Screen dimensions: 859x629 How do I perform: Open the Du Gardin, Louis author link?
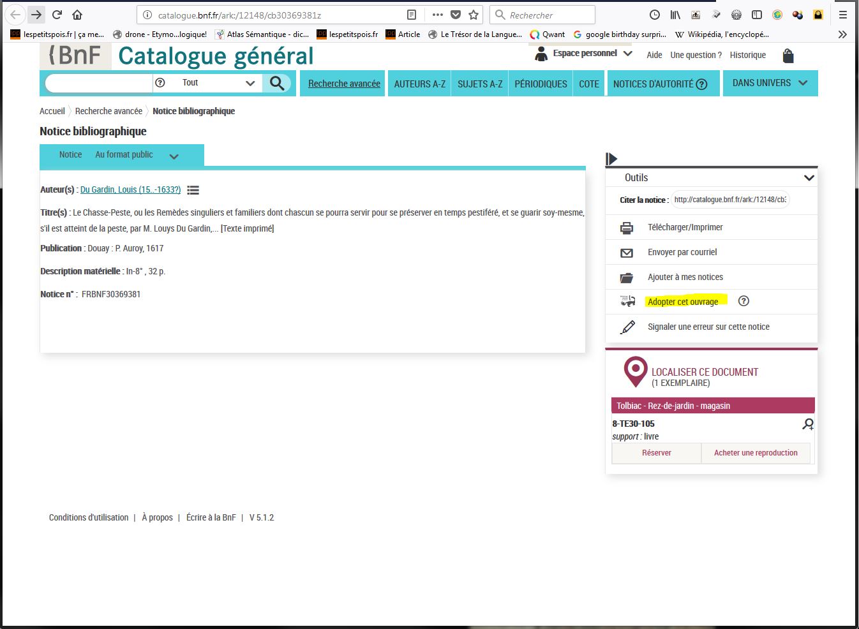(130, 189)
